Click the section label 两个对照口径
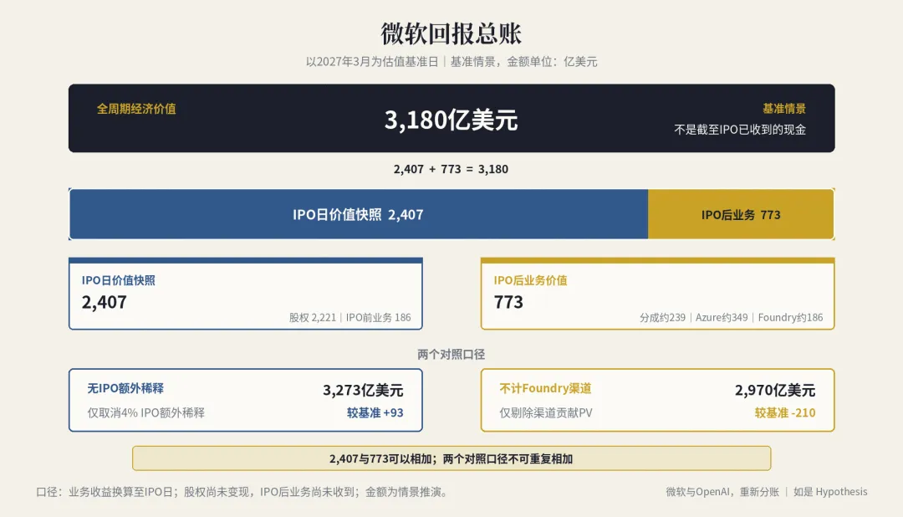 tap(451, 355)
